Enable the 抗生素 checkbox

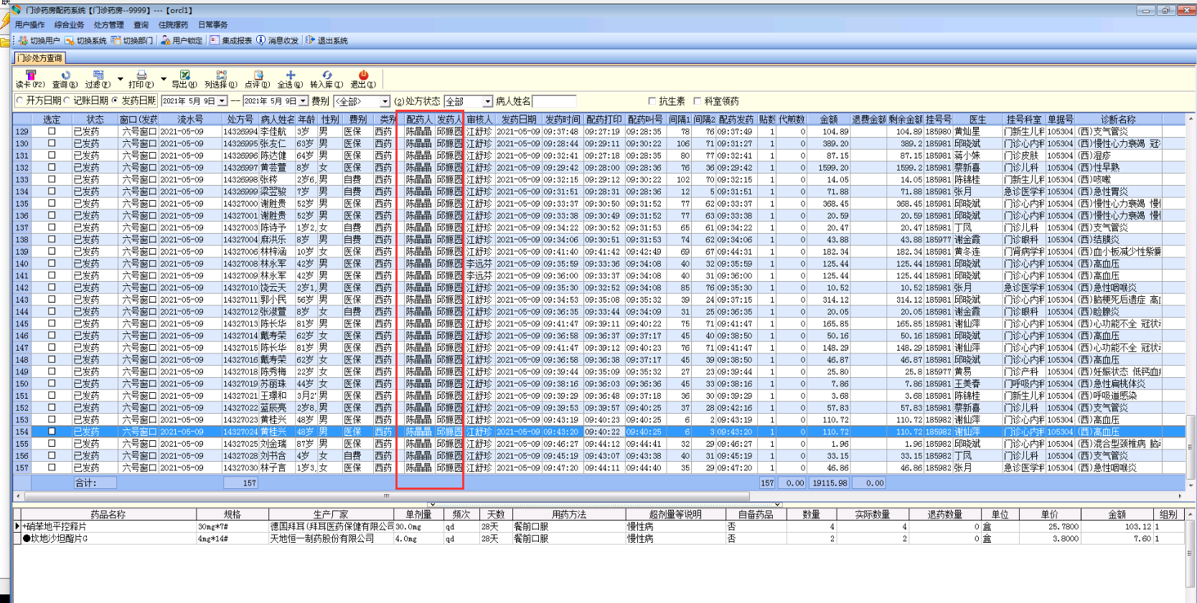[652, 101]
